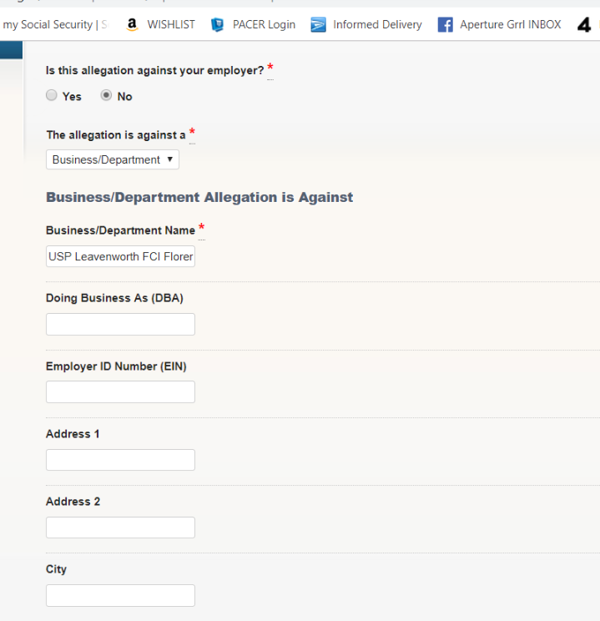This screenshot has height=621, width=600.
Task: Open the Informed Delivery bookmark text
Action: [x=377, y=24]
